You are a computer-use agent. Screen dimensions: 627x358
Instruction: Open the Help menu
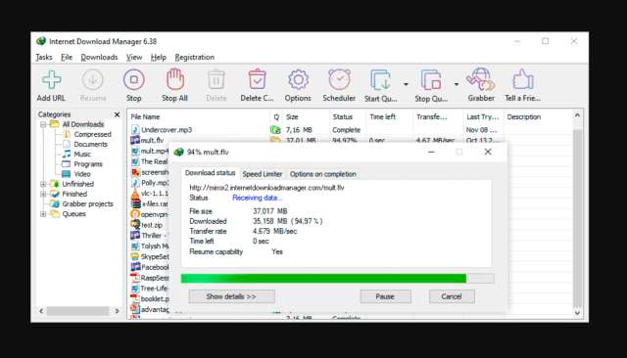point(159,57)
